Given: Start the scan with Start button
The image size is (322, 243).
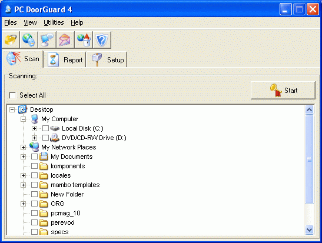Looking at the screenshot, I should click(283, 90).
